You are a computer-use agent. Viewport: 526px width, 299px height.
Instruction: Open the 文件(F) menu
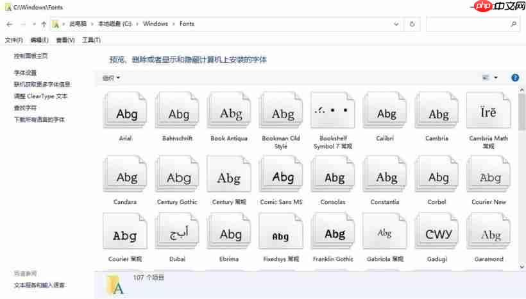tap(13, 40)
